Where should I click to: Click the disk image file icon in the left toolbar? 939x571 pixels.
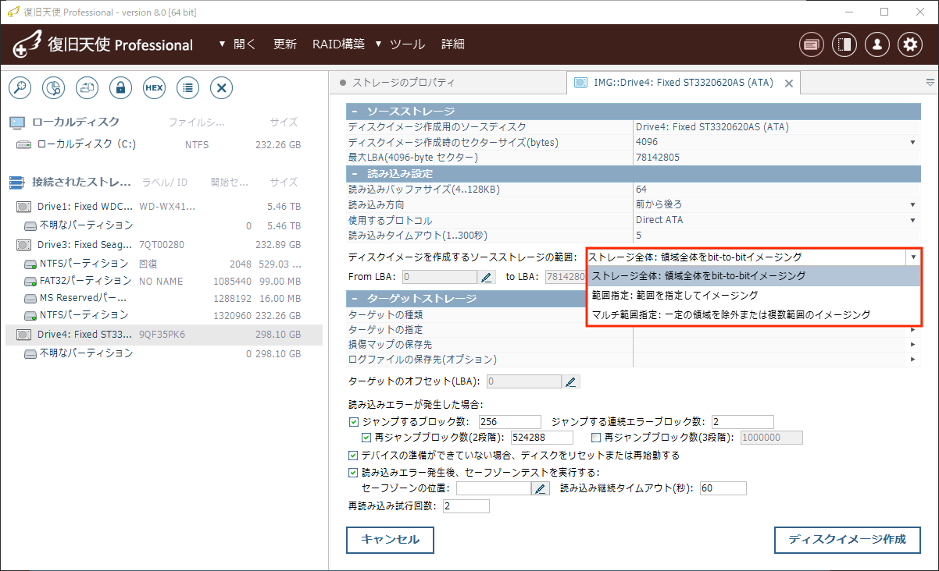click(x=87, y=88)
